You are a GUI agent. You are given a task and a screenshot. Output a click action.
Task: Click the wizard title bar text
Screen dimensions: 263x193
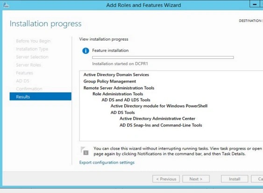click(x=143, y=5)
